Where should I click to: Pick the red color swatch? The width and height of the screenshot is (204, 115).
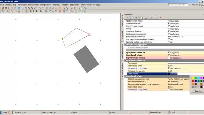tap(193, 81)
